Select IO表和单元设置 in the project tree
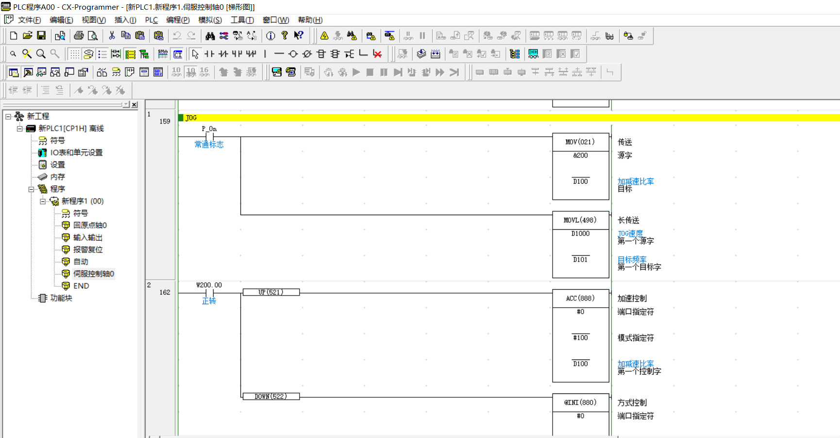Image resolution: width=840 pixels, height=438 pixels. 76,153
